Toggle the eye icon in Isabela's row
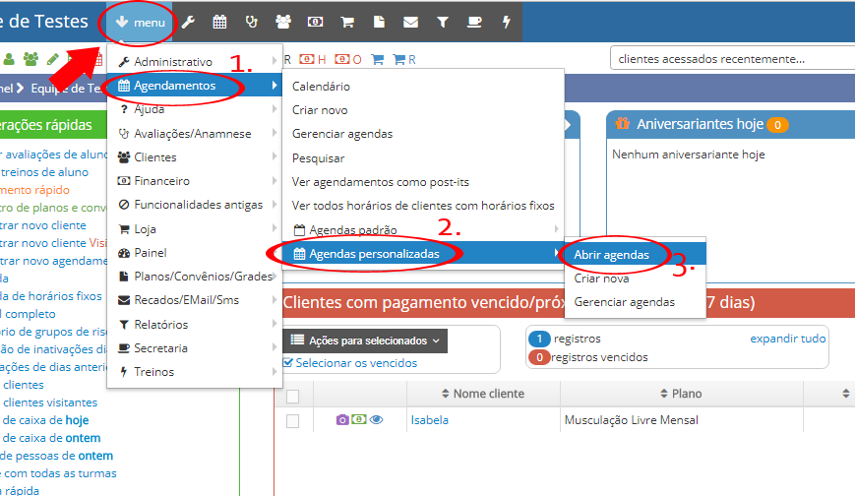This screenshot has height=496, width=855. 376,420
